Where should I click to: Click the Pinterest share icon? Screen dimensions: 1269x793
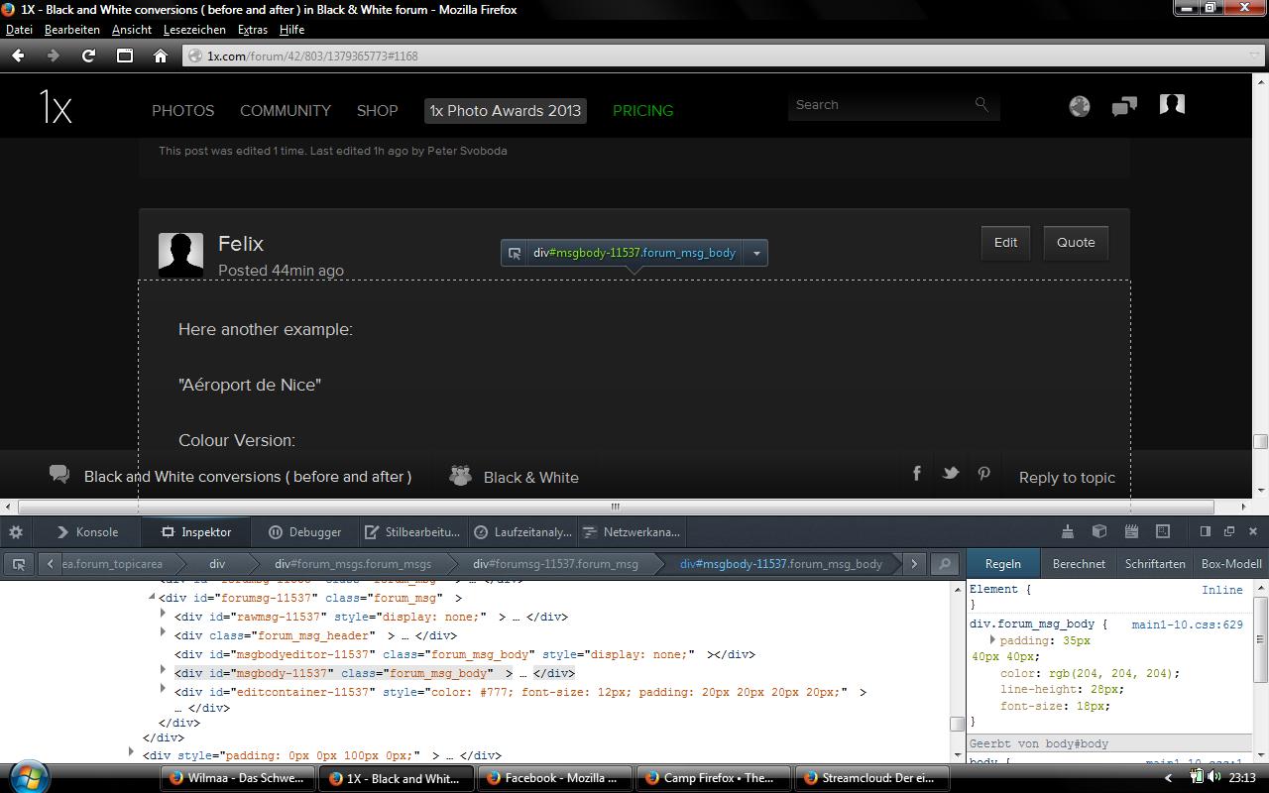[x=983, y=474]
